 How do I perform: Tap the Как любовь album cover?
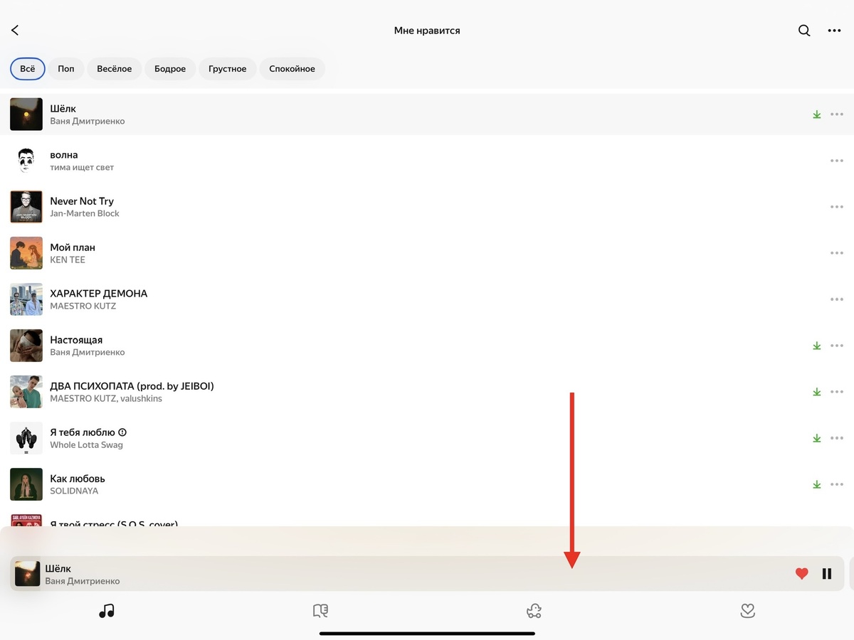point(26,484)
